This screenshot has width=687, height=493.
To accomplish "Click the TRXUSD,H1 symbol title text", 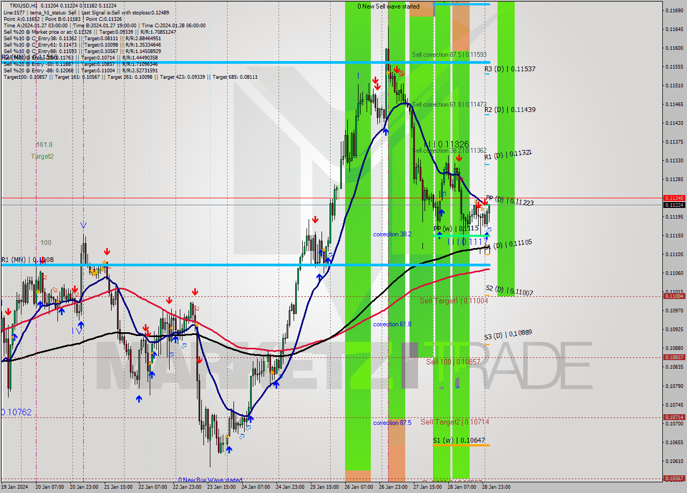I will click(24, 5).
